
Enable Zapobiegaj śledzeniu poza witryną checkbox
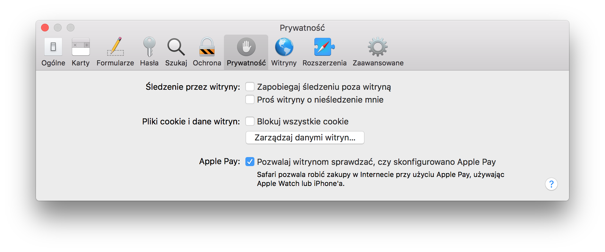[250, 87]
